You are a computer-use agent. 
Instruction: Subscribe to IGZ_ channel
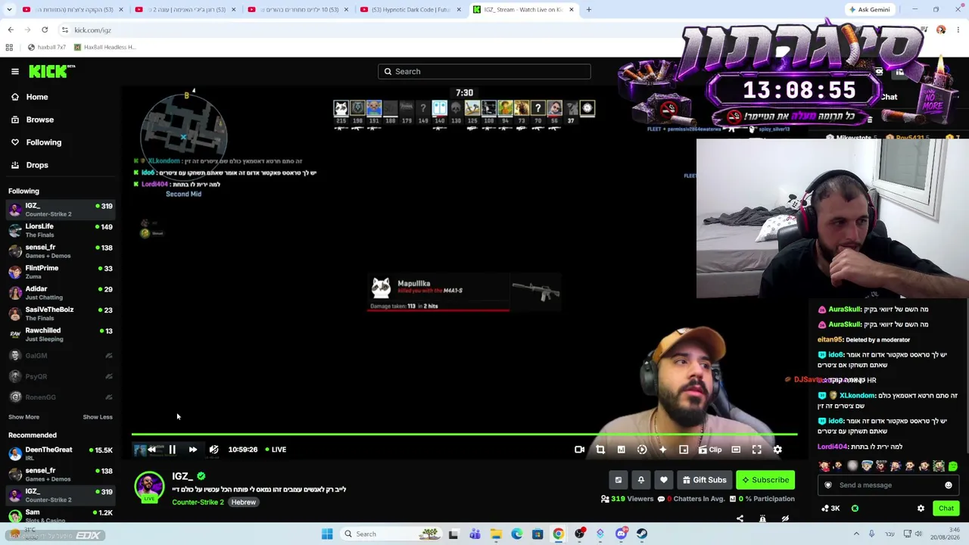click(765, 480)
